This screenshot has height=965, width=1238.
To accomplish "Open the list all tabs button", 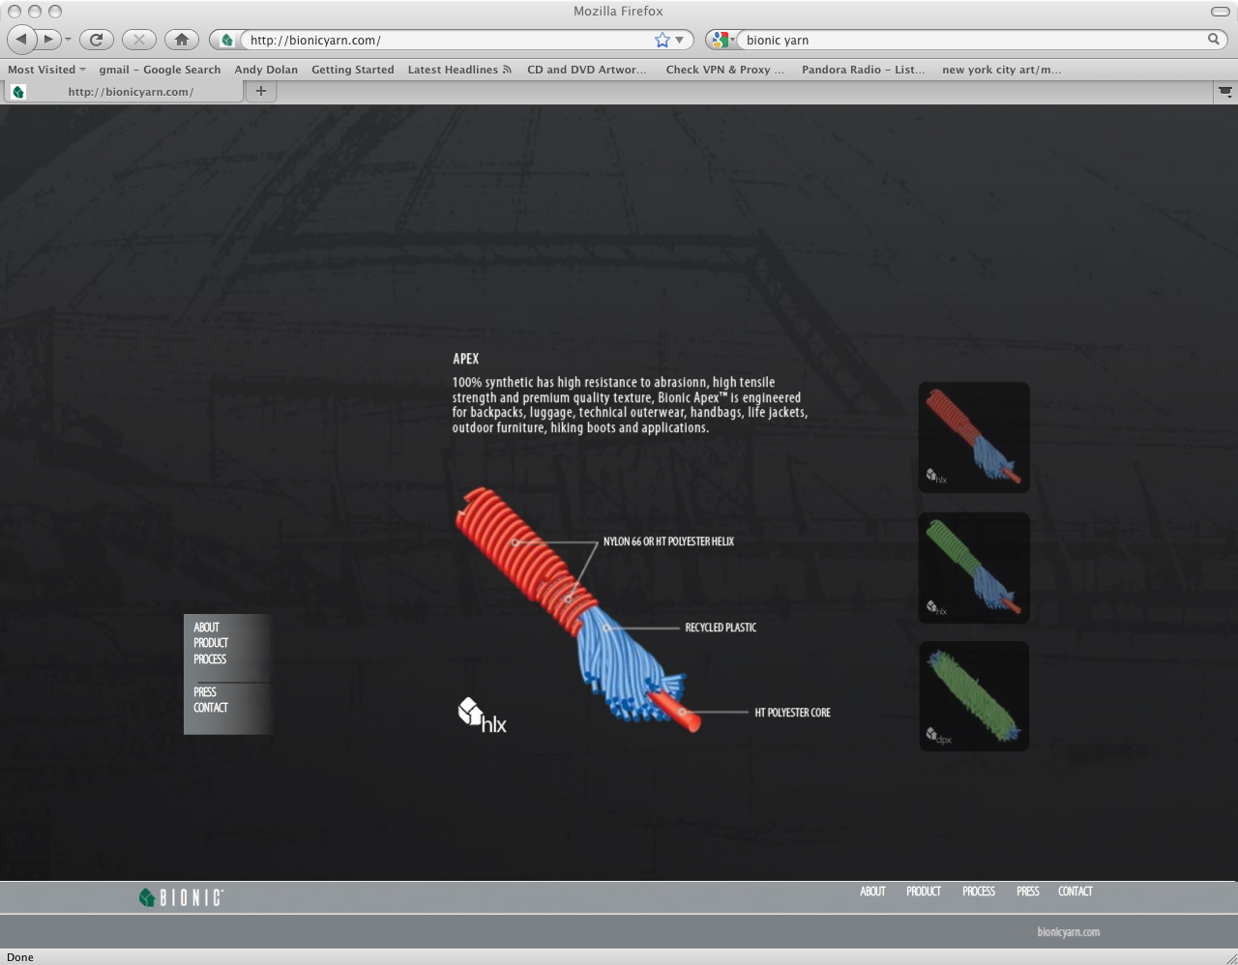I will [x=1224, y=92].
